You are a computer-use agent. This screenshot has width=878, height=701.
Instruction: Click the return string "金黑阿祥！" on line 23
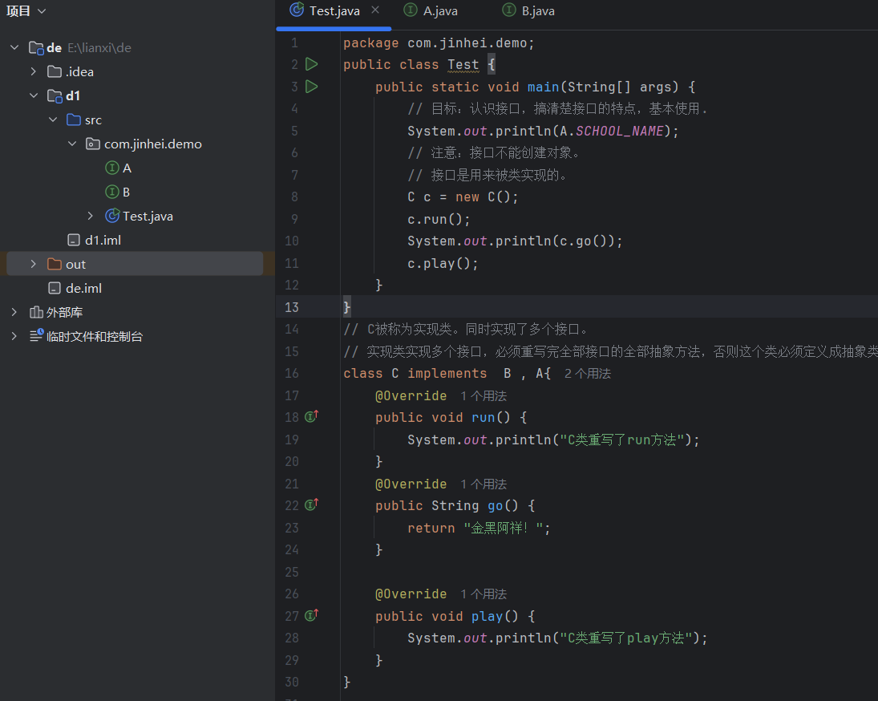tap(503, 528)
